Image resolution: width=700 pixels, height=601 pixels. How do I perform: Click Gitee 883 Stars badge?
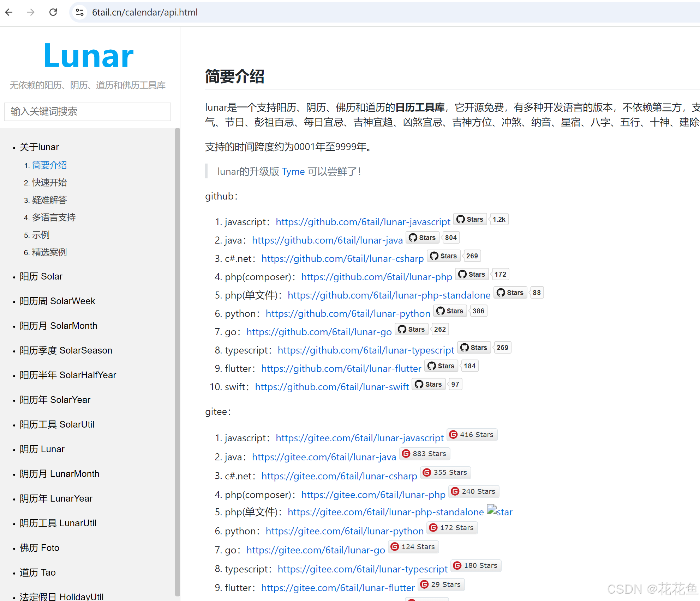point(425,454)
